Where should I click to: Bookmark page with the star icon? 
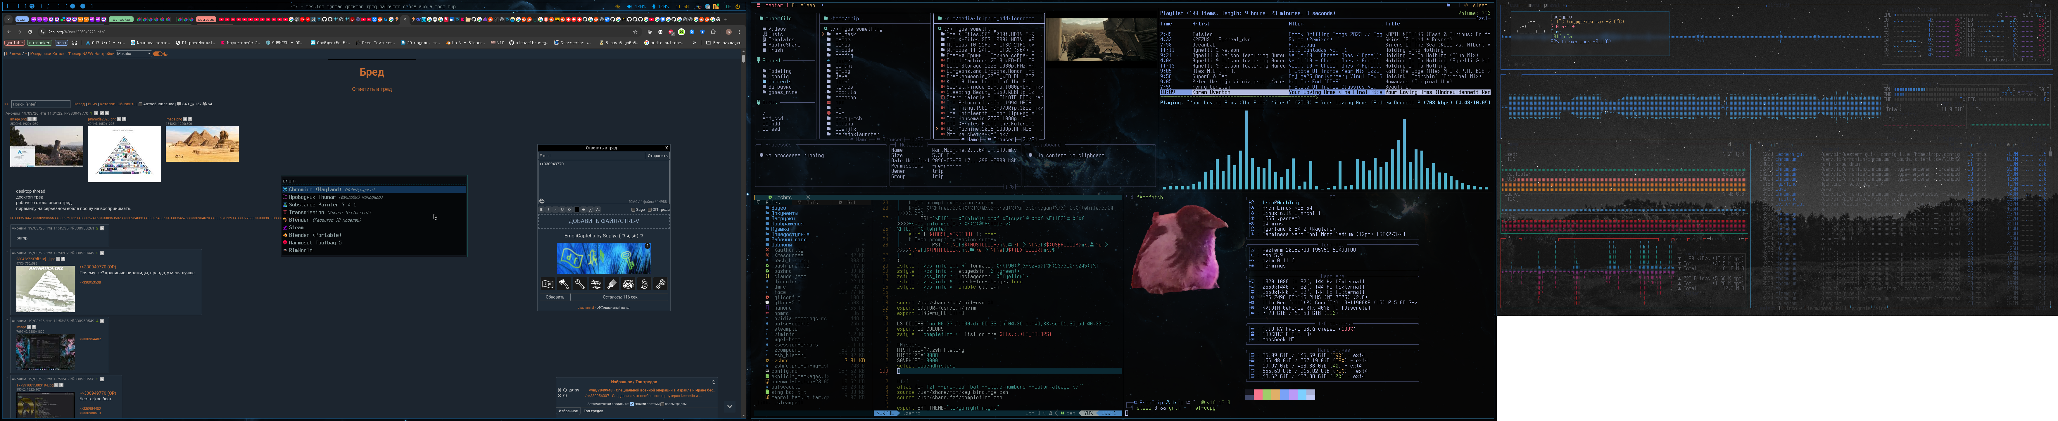pos(635,32)
